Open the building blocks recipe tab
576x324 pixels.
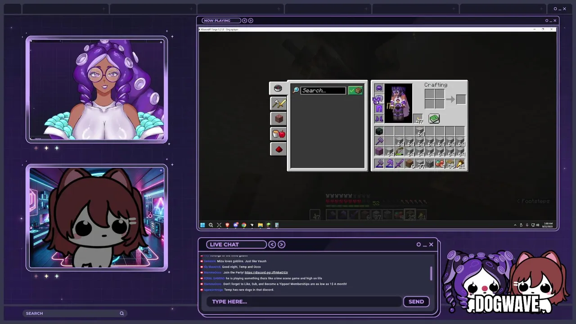(279, 119)
